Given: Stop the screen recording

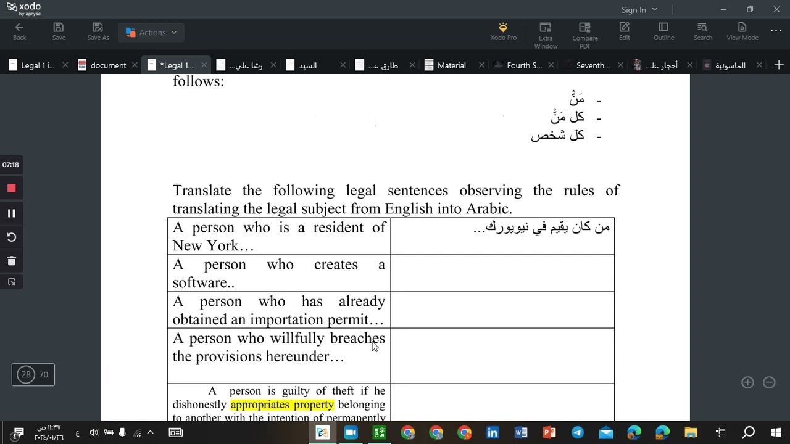Looking at the screenshot, I should pyautogui.click(x=11, y=188).
